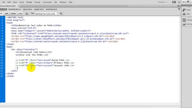The height and width of the screenshot is (108, 192).
Task: Open the Insert panel
Action: pos(187,10)
